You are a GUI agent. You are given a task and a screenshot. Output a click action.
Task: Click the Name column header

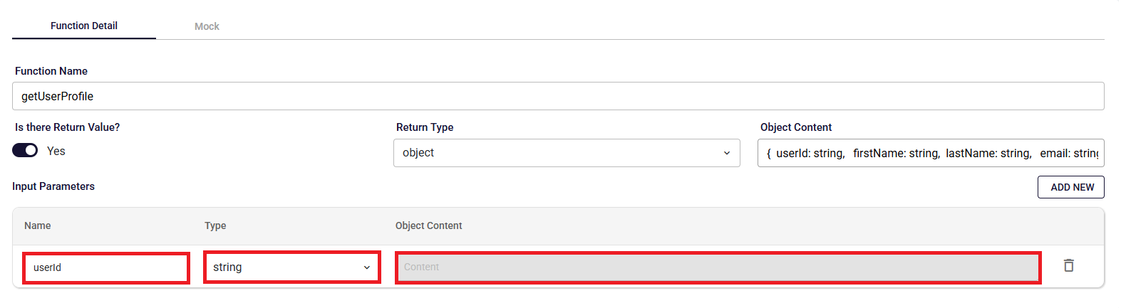click(x=38, y=225)
